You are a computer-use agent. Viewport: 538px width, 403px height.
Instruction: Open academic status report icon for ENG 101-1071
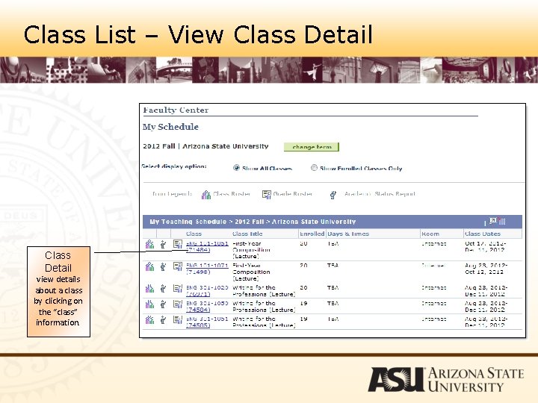click(163, 266)
